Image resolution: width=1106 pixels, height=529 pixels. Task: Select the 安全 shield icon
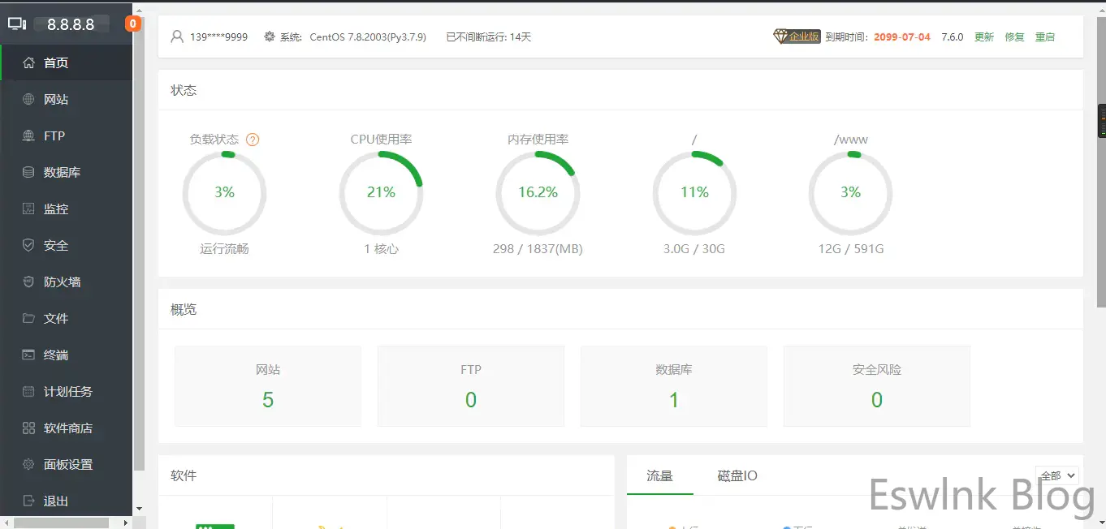point(28,245)
